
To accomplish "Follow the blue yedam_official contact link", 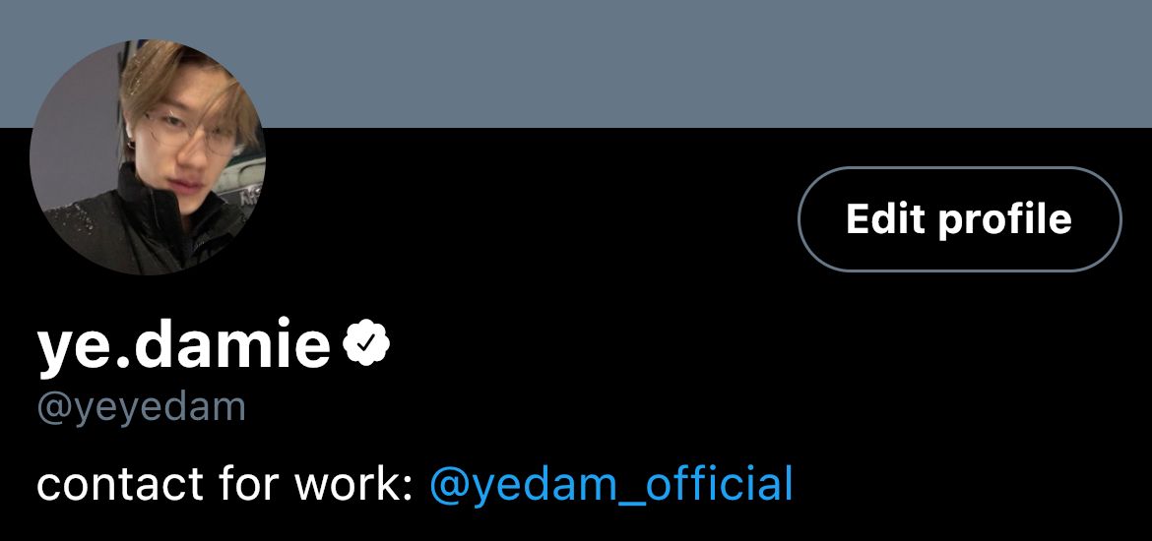I will (610, 485).
